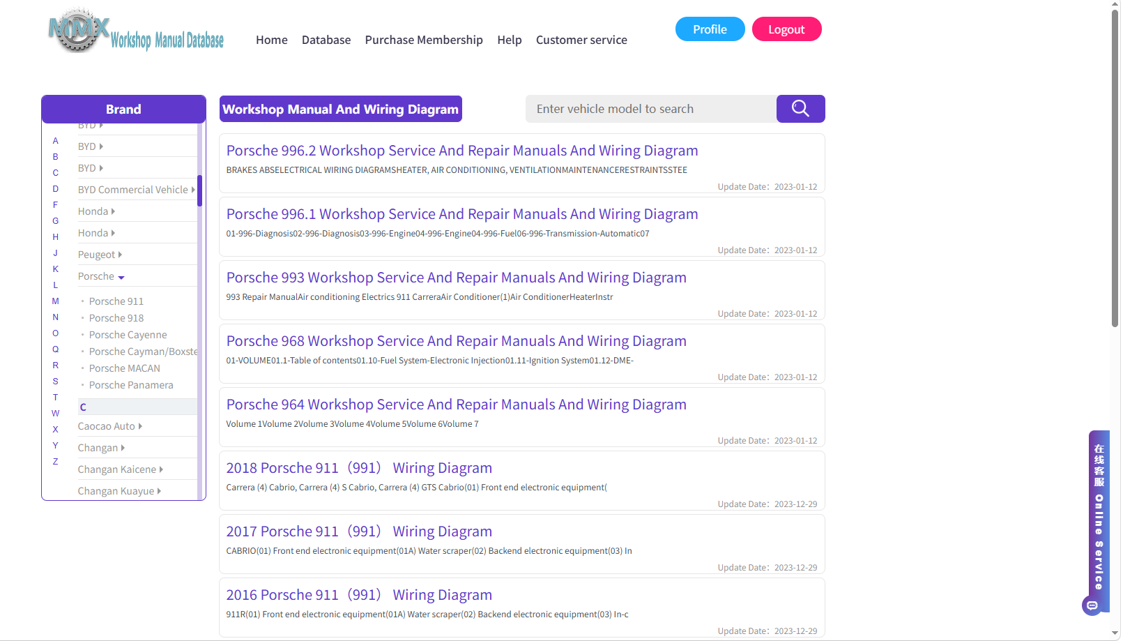Expand the Peugeot brand
This screenshot has height=641, width=1123.
(x=100, y=255)
